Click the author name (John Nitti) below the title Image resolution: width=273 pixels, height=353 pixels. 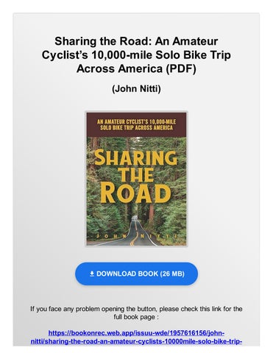[136, 88]
